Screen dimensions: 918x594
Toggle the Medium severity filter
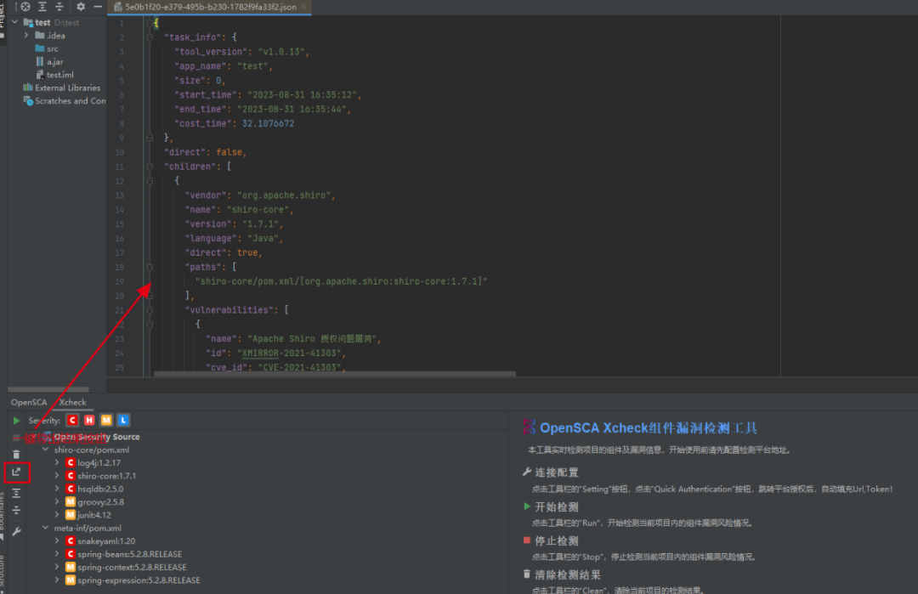(106, 421)
